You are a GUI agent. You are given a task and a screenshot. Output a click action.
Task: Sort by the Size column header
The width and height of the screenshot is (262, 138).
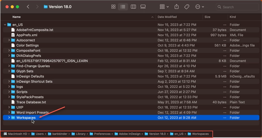(x=207, y=17)
